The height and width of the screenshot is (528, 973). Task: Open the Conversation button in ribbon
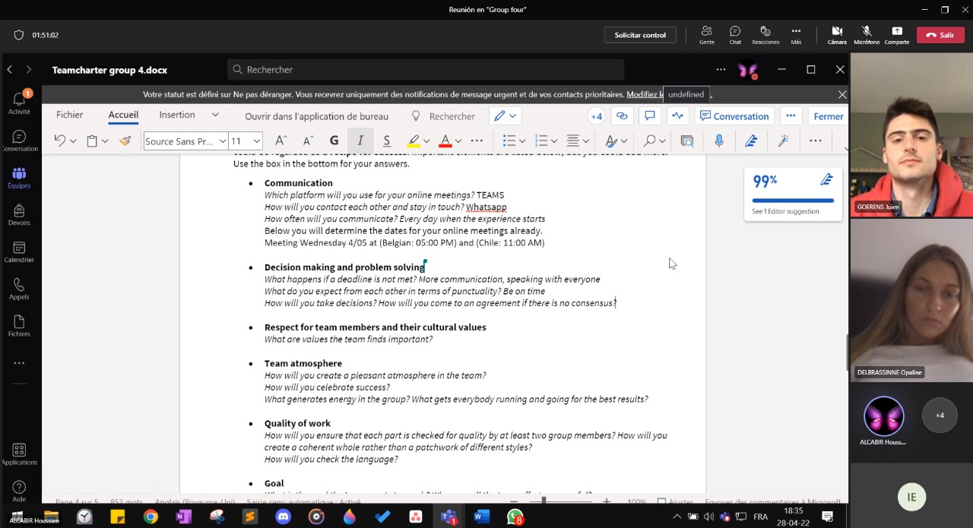click(734, 115)
